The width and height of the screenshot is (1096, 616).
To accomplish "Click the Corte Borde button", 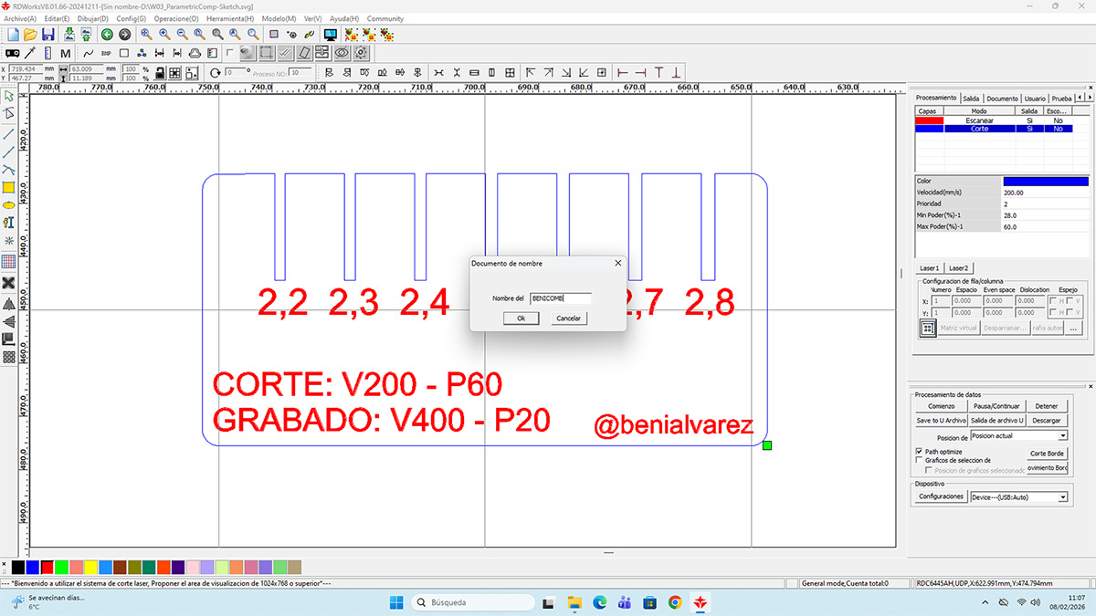I will coord(1047,454).
